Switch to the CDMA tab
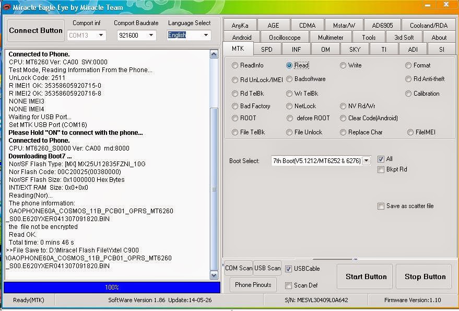Image resolution: width=459 pixels, height=311 pixels. (x=308, y=26)
